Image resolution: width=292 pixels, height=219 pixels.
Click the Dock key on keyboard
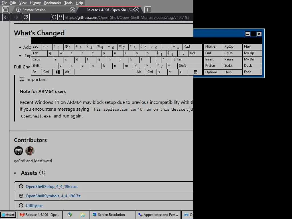(x=252, y=66)
